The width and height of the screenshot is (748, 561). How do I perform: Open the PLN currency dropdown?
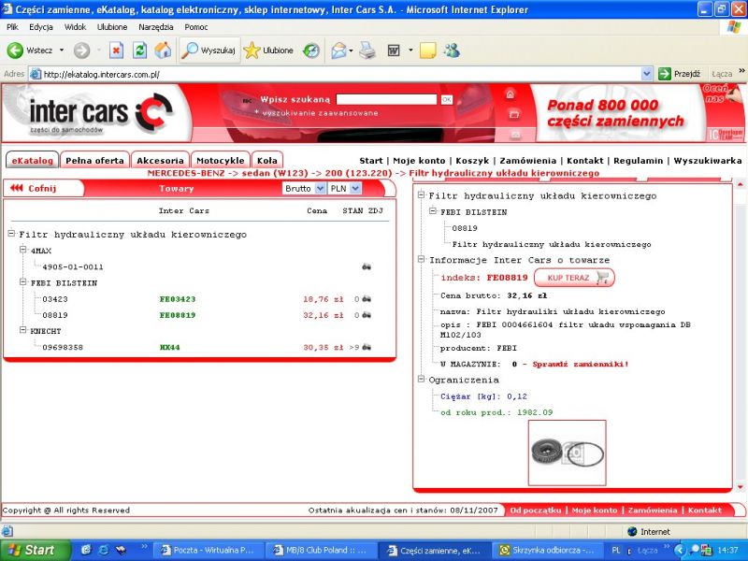click(x=344, y=189)
